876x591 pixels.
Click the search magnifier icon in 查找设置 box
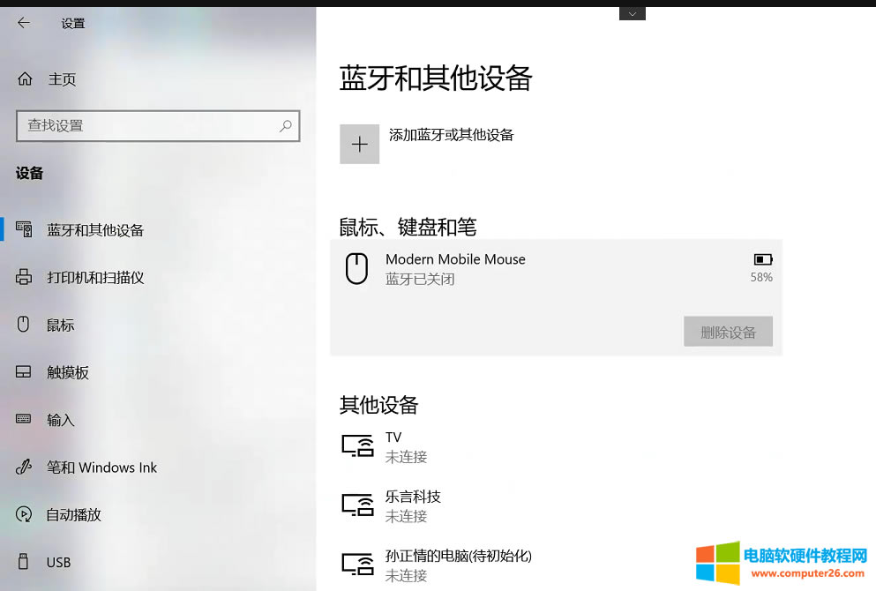[285, 126]
